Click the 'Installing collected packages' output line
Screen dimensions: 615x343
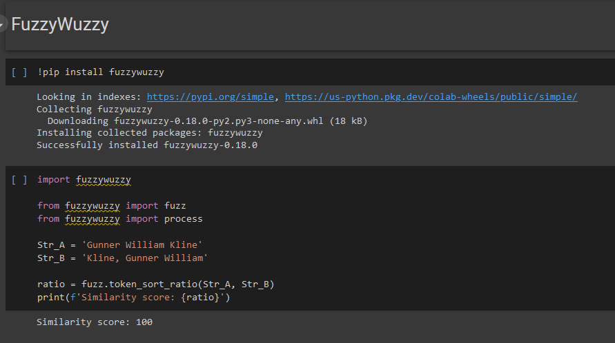(x=150, y=133)
